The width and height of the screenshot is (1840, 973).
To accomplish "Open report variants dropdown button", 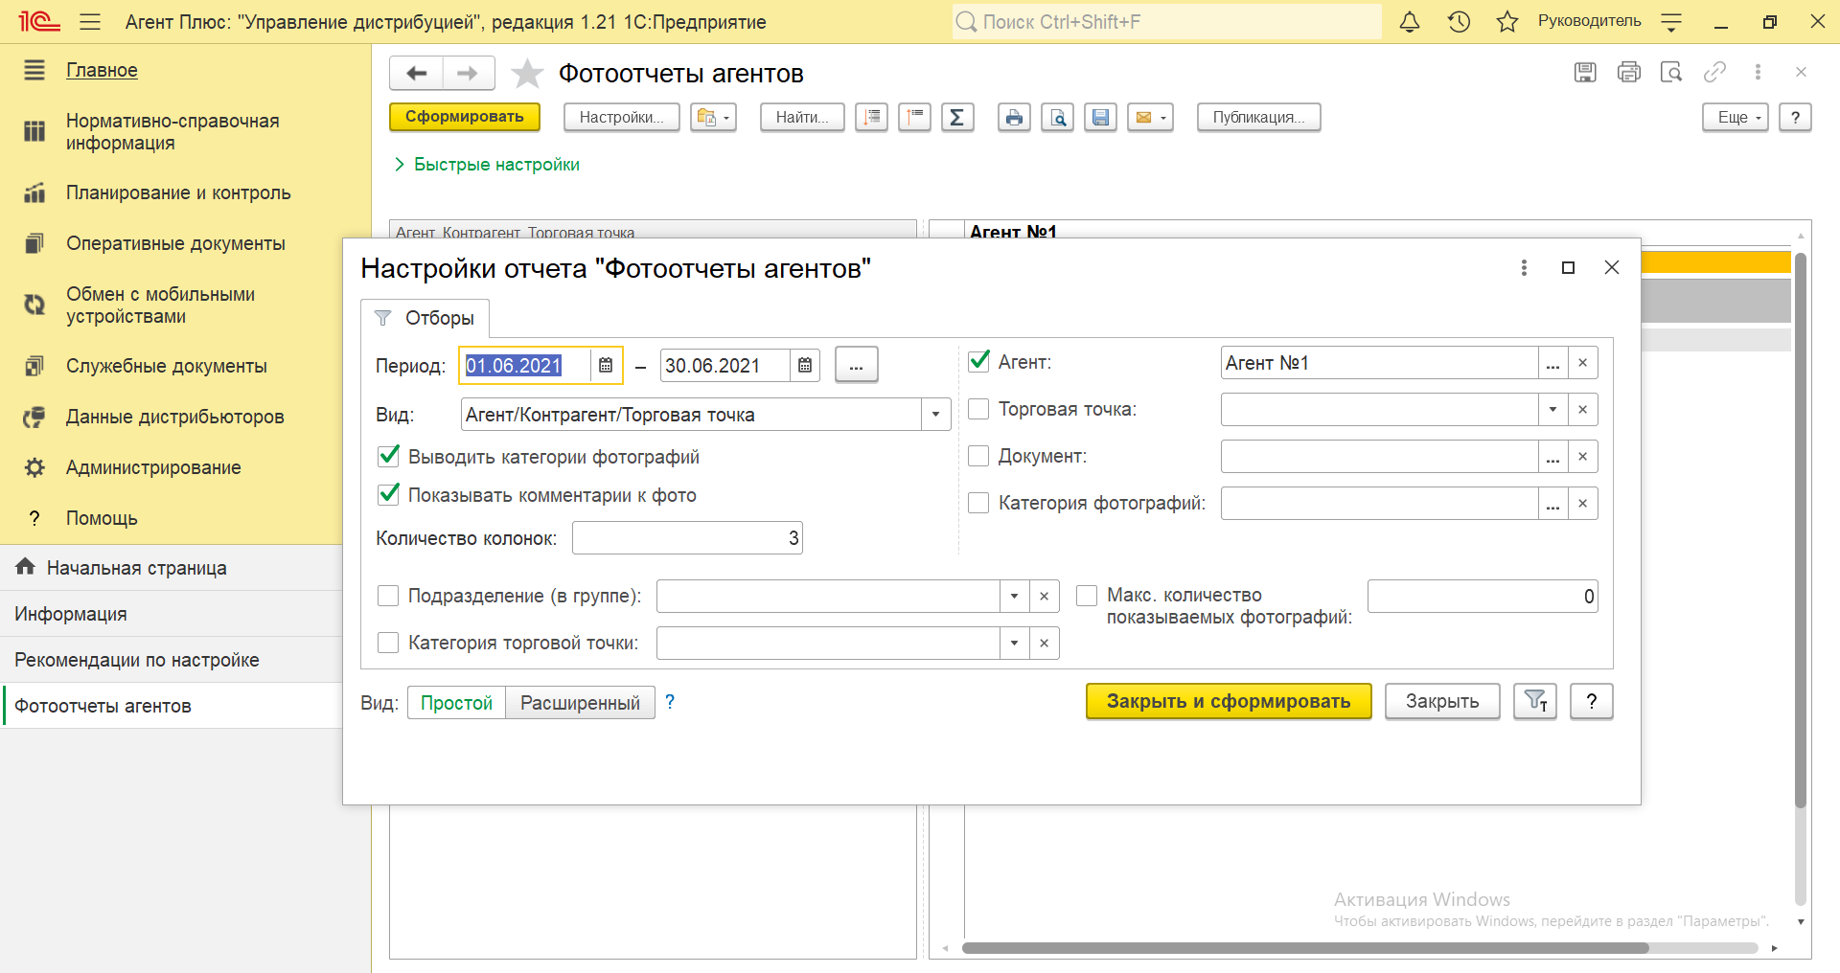I will (713, 117).
